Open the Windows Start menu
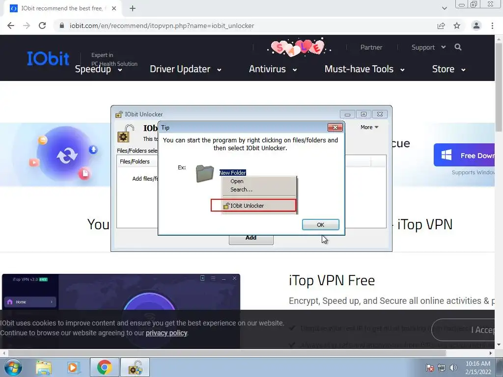 click(x=13, y=367)
